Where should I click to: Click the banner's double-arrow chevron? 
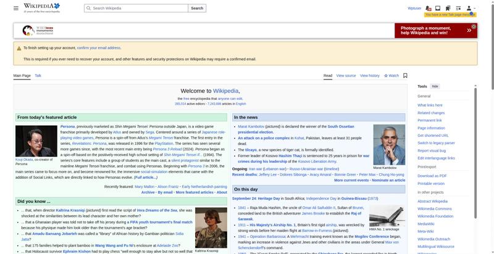coord(469,30)
